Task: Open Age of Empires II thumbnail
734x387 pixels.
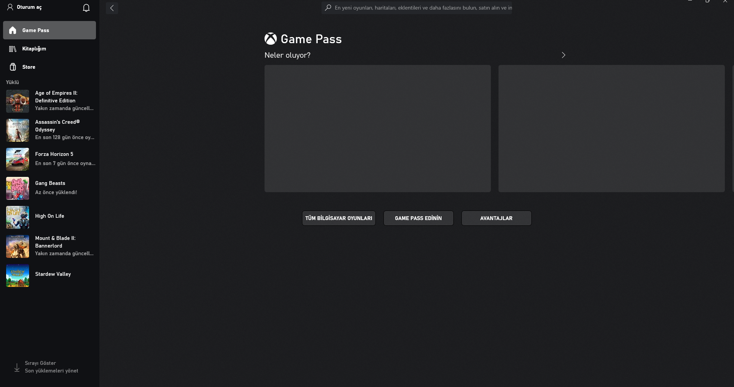Action: [x=18, y=101]
